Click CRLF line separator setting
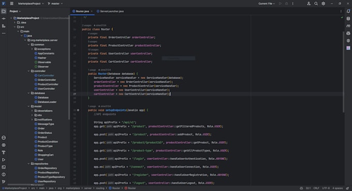This screenshot has height=191, width=352. pos(316,188)
